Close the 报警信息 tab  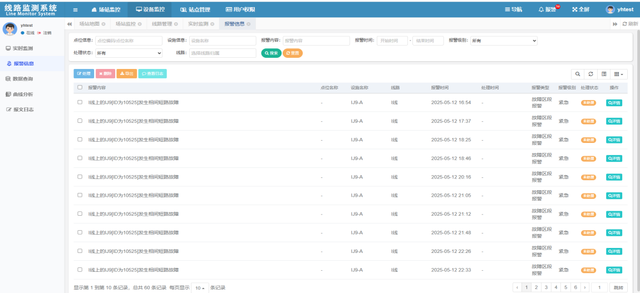click(249, 24)
